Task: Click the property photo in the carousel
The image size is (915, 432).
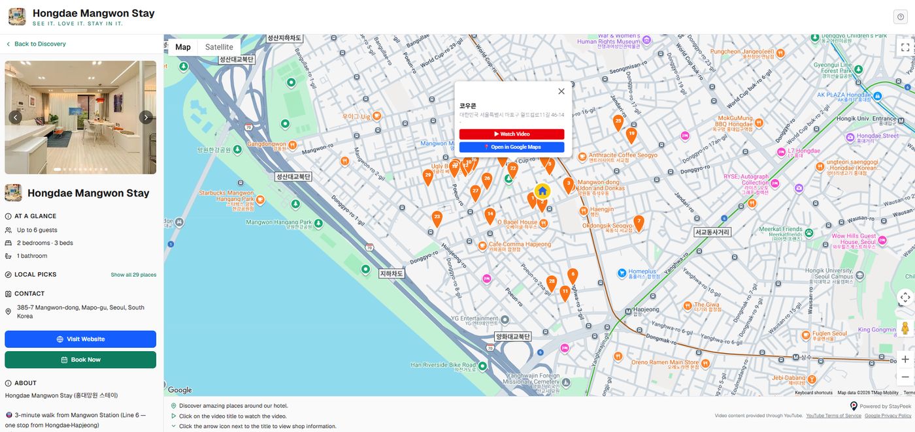Action: click(x=80, y=117)
